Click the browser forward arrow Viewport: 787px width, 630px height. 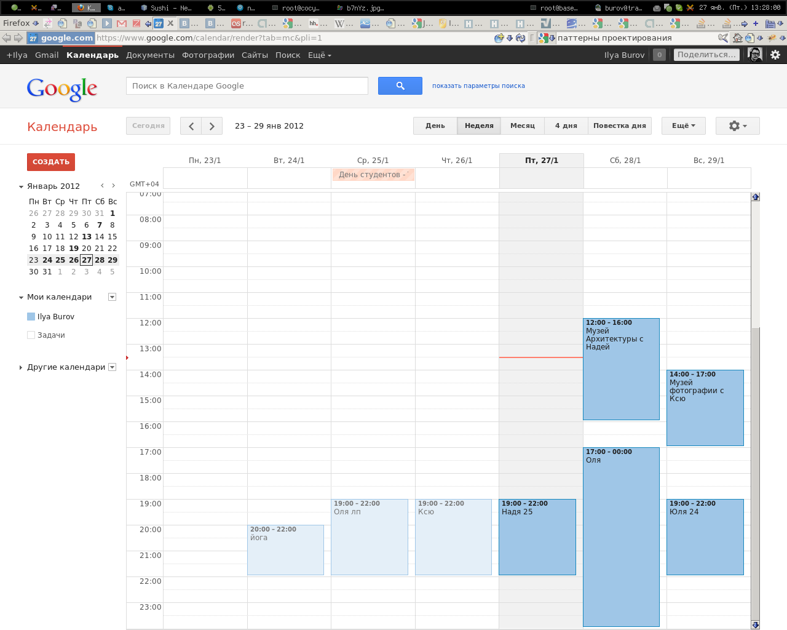click(18, 38)
